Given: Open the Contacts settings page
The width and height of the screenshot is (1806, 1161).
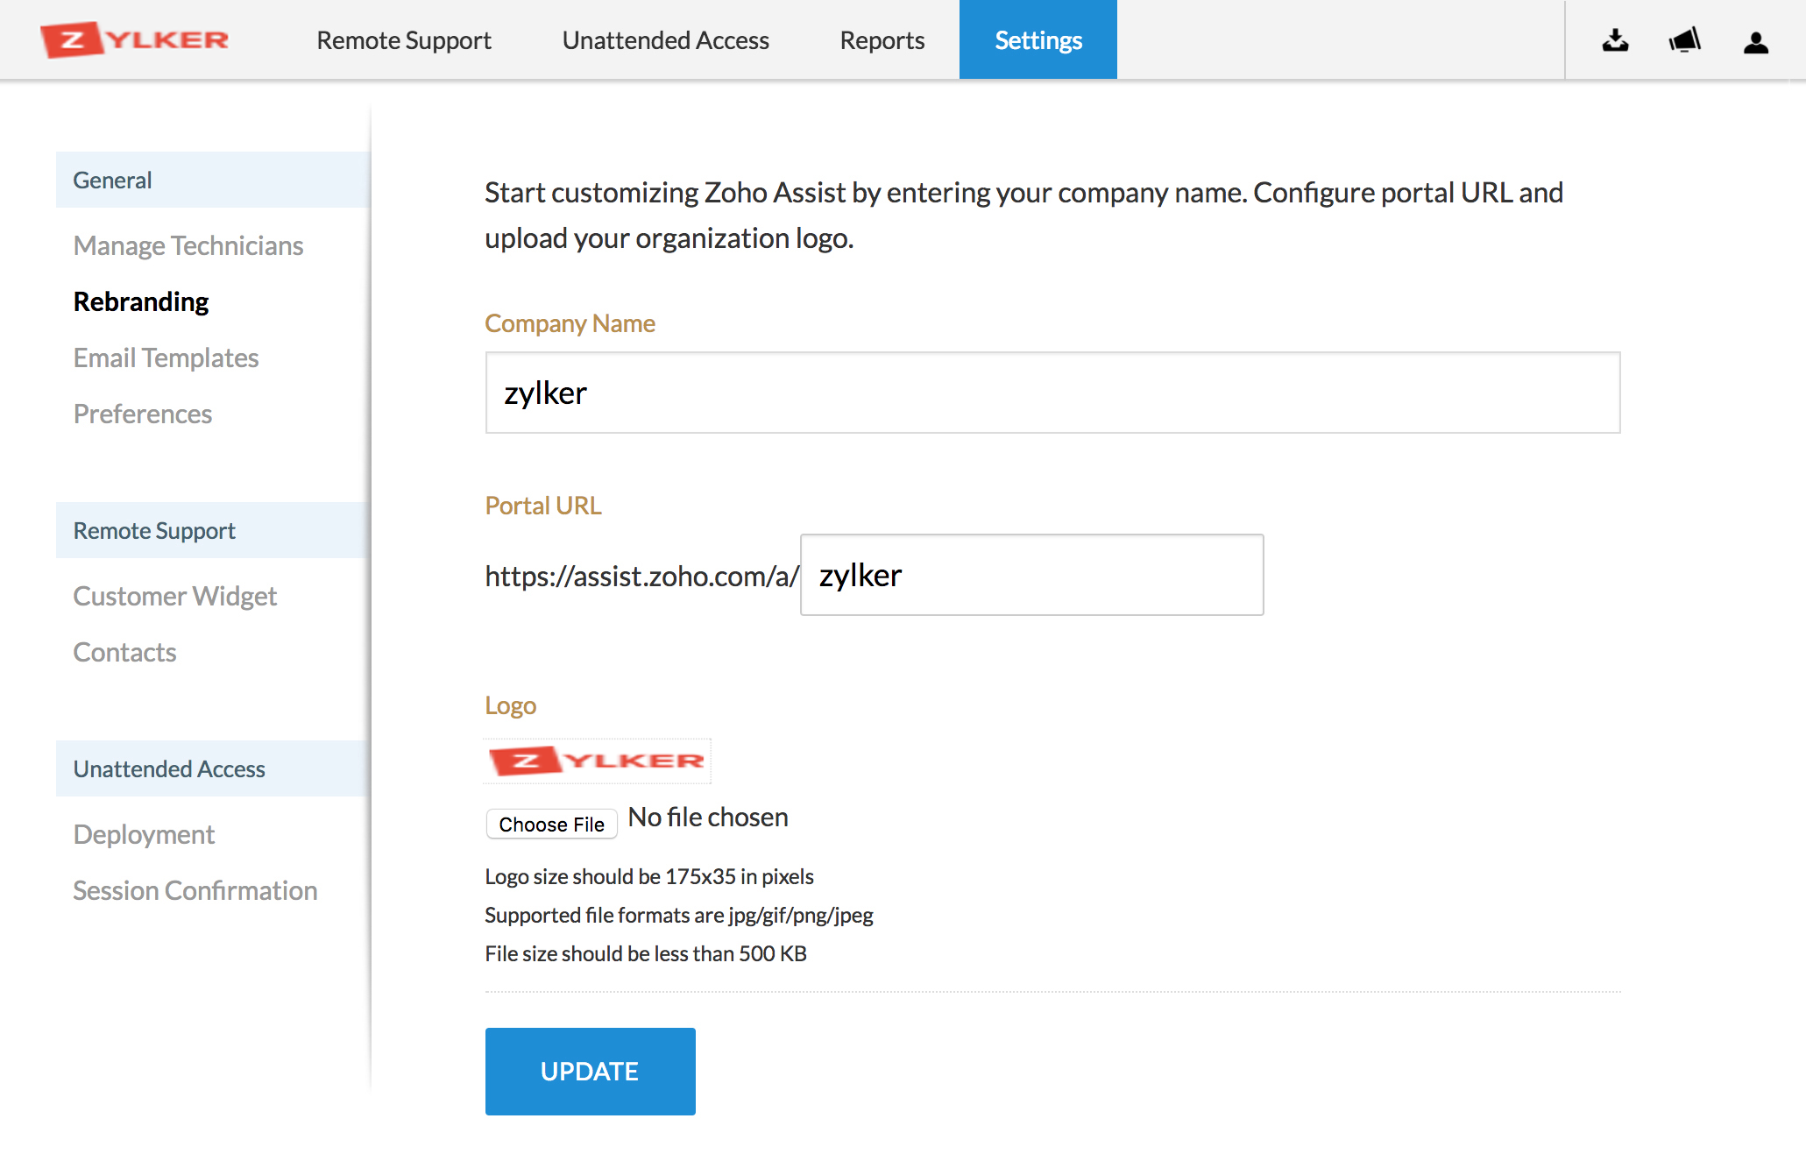Looking at the screenshot, I should tap(124, 652).
